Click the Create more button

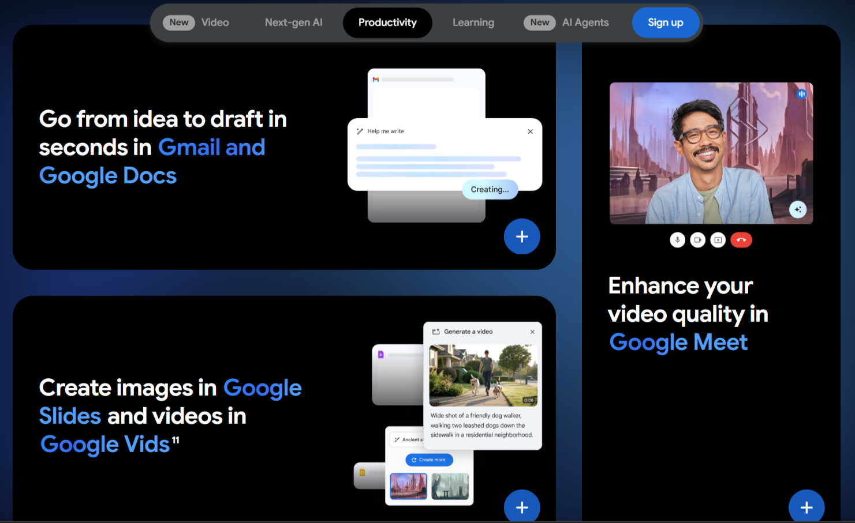429,460
